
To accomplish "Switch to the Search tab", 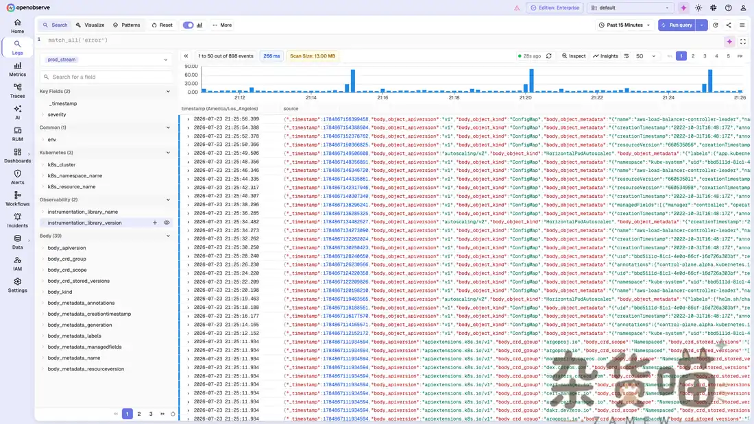I will click(55, 25).
